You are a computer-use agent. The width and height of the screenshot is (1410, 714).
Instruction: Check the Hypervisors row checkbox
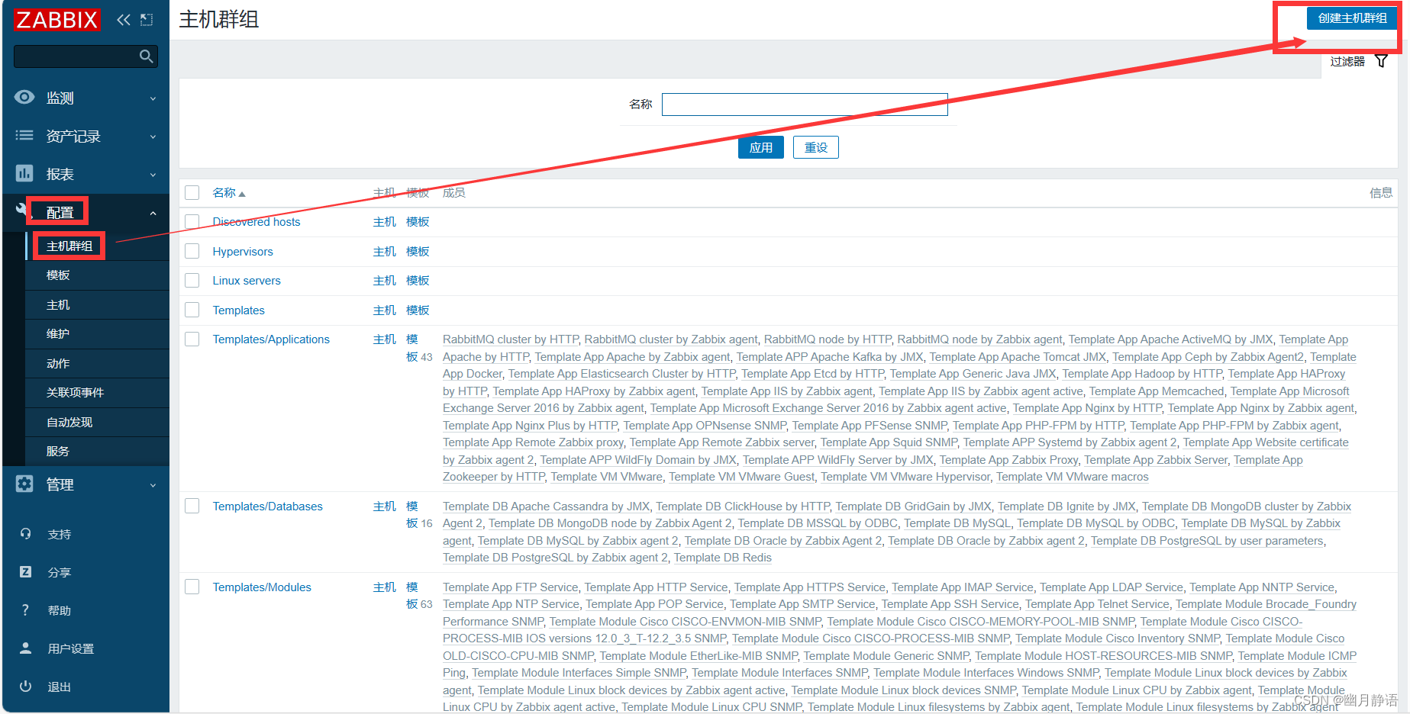click(192, 251)
